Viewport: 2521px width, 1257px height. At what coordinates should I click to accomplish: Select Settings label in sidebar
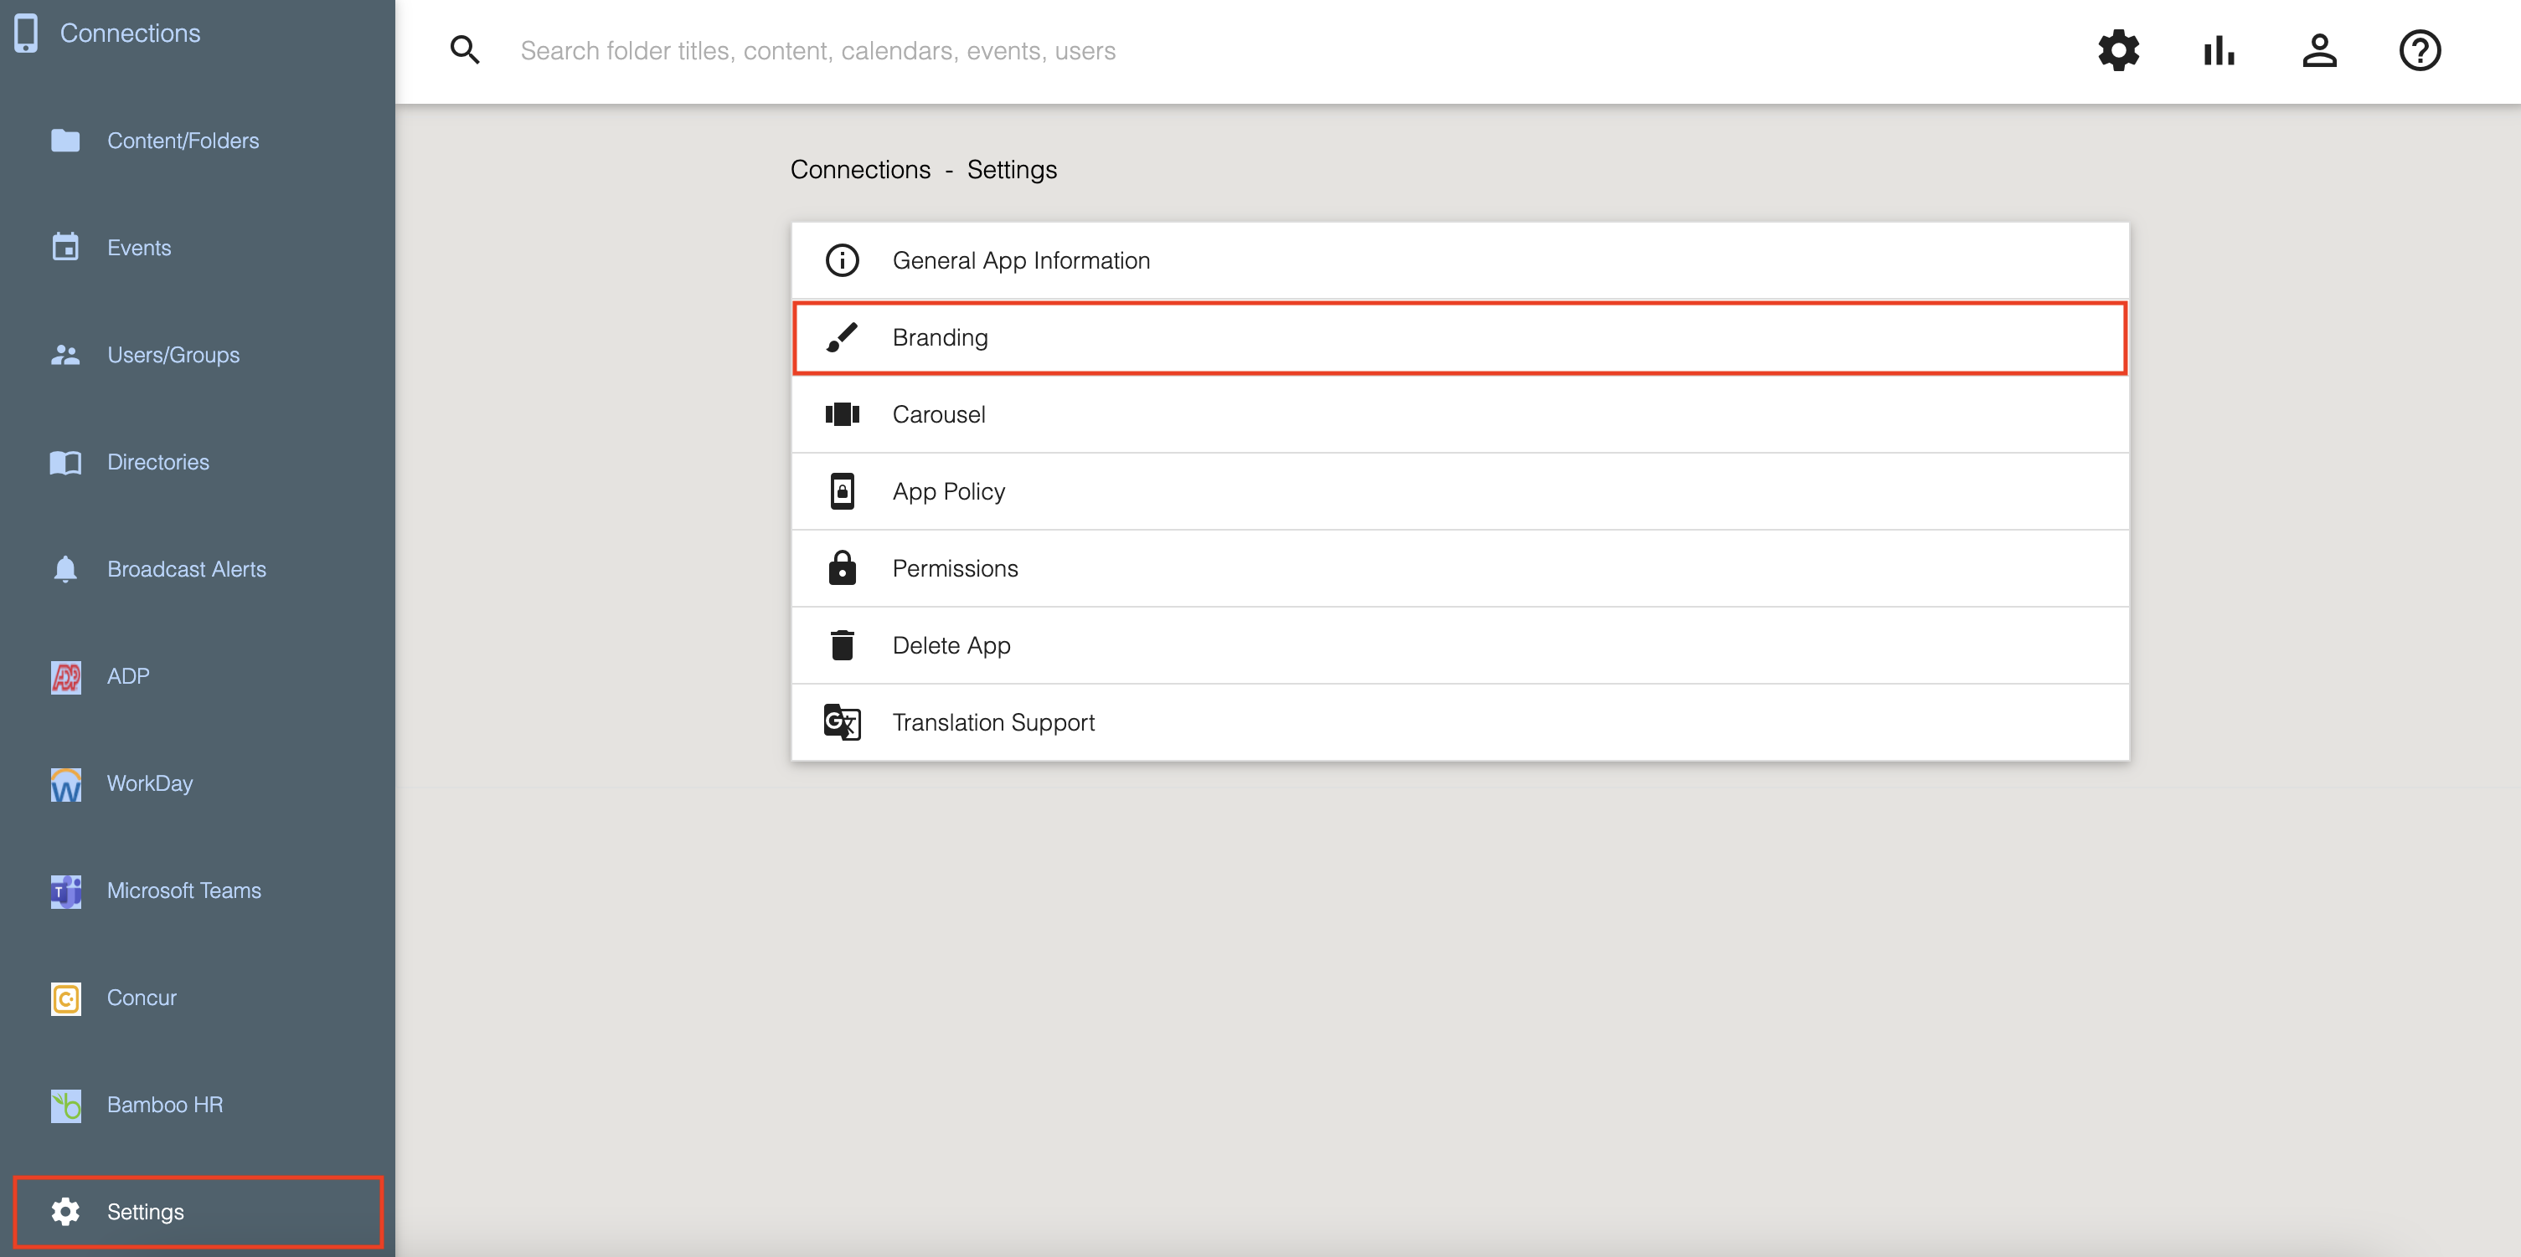point(146,1212)
